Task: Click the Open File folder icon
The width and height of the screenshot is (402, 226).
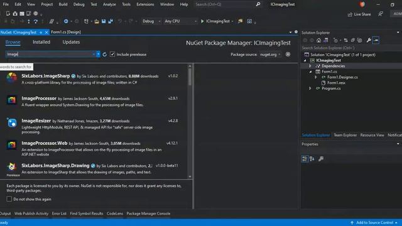Action: 97,21
